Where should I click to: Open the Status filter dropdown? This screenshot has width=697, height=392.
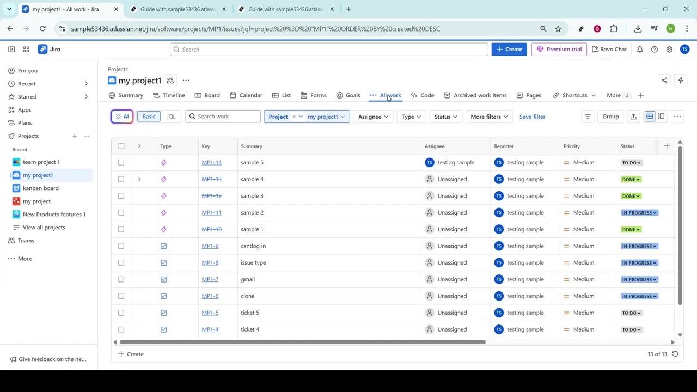[445, 117]
